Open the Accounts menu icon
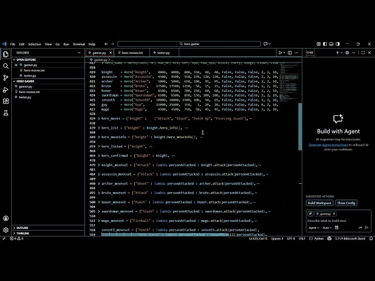375x281 pixels. [x=6, y=218]
